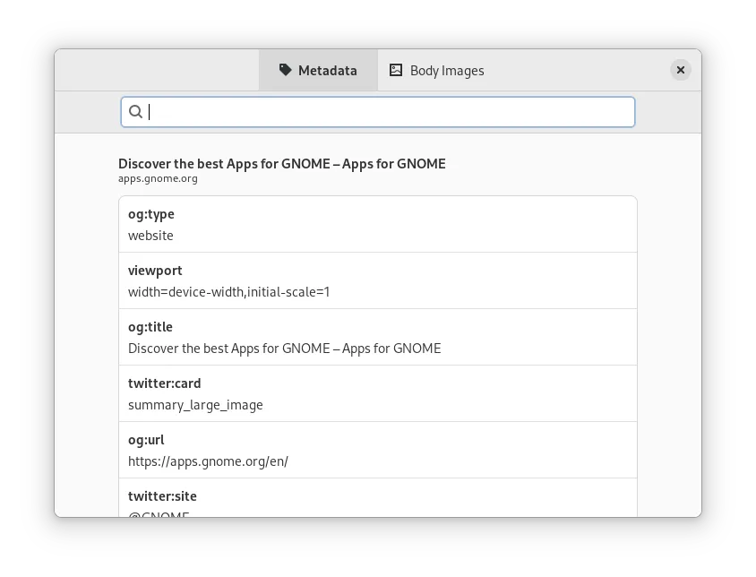Select the og:type key label
Viewport: 756px width, 577px height.
[x=151, y=214]
